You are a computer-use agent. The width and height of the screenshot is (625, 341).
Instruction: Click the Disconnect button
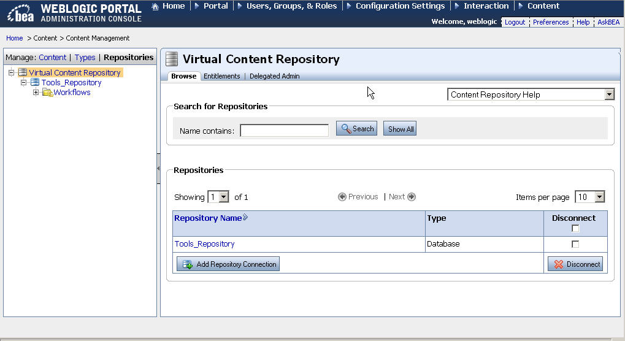(x=575, y=264)
